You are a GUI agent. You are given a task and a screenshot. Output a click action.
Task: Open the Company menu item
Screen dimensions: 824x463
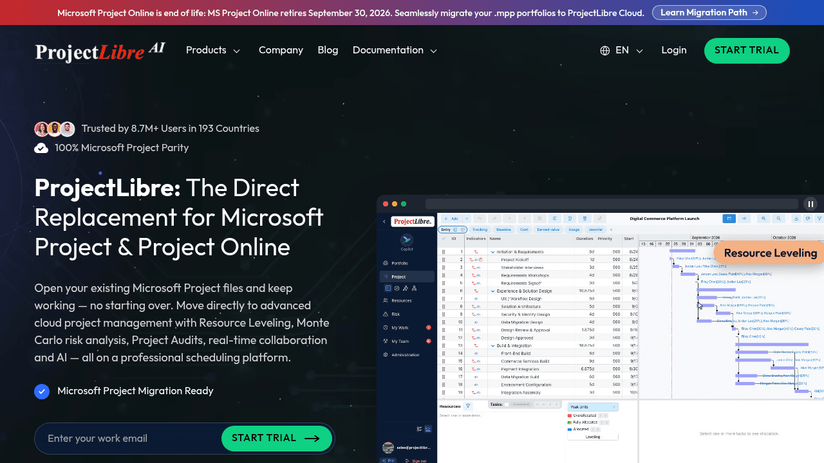[x=281, y=50]
